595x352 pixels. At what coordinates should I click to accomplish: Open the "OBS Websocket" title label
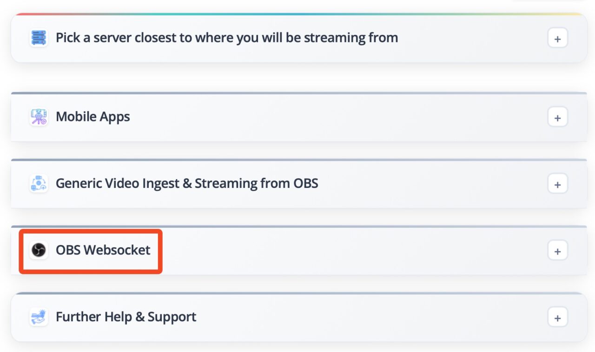click(x=103, y=250)
